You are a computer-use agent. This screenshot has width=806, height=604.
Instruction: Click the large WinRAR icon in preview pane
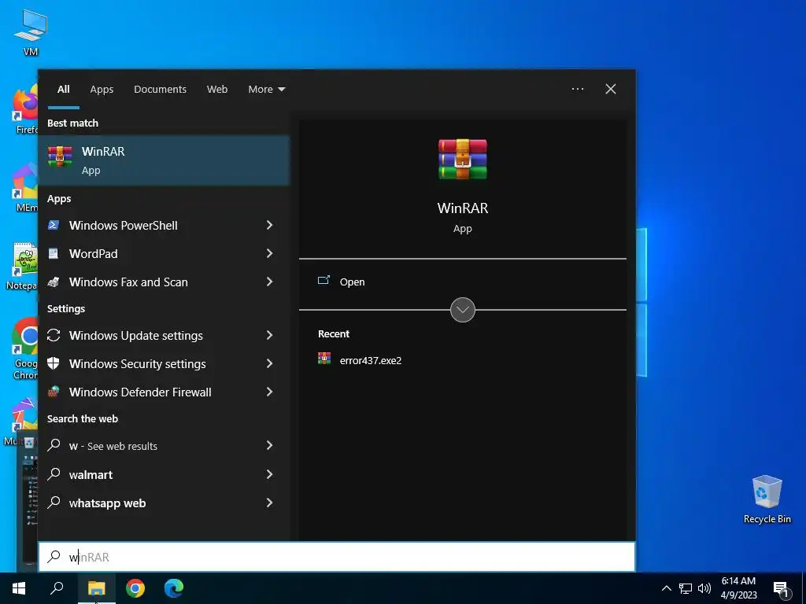point(463,159)
